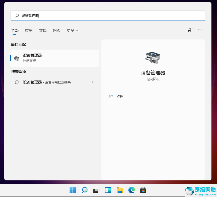Switch to the 网页 search tab
217x197 pixels.
click(56, 30)
